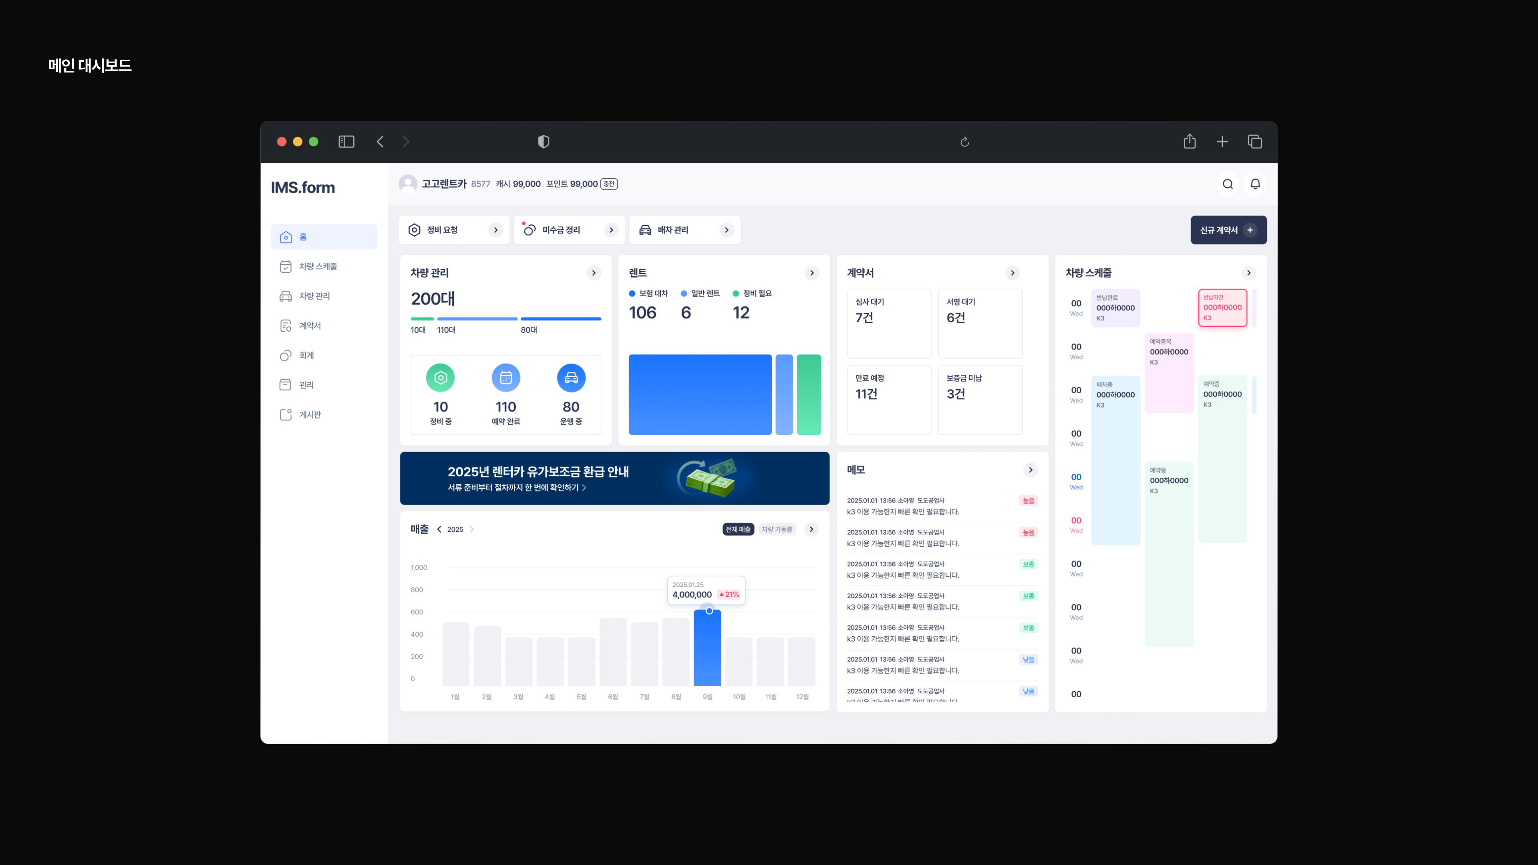Click the highlighted 9월 revenue bar
The image size is (1538, 865).
point(707,648)
